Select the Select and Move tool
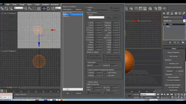 tap(44, 8)
